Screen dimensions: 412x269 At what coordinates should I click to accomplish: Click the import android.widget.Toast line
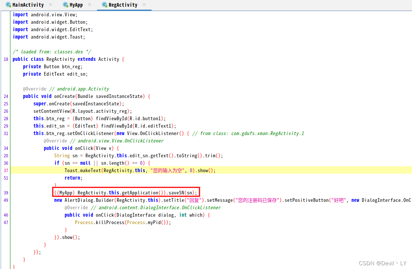(49, 37)
